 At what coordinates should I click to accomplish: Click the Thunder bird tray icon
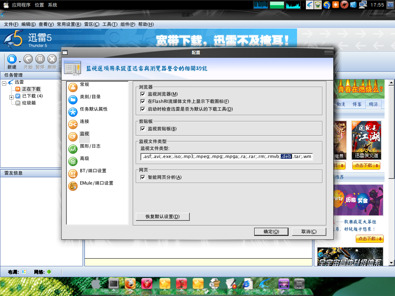(x=310, y=5)
